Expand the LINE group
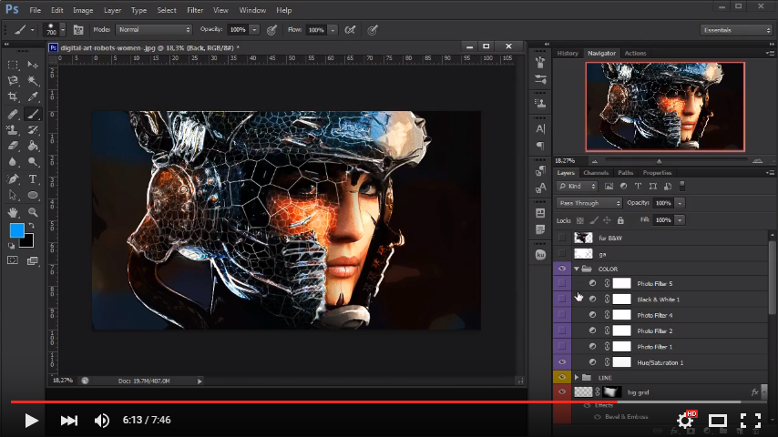Image resolution: width=778 pixels, height=437 pixels. (x=577, y=378)
